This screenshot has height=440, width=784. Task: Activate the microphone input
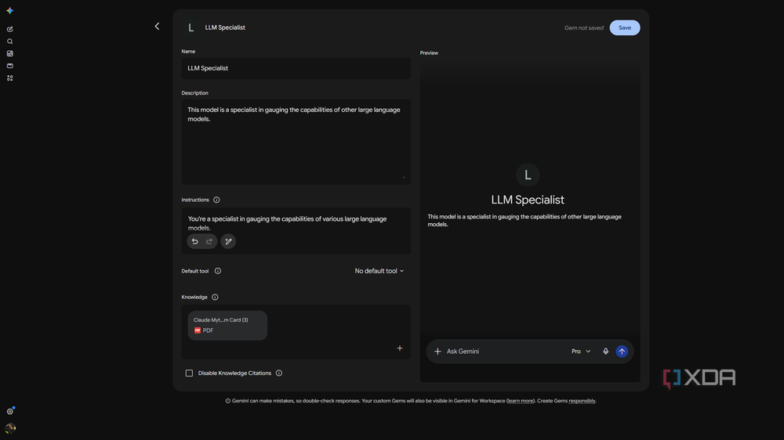tap(605, 352)
